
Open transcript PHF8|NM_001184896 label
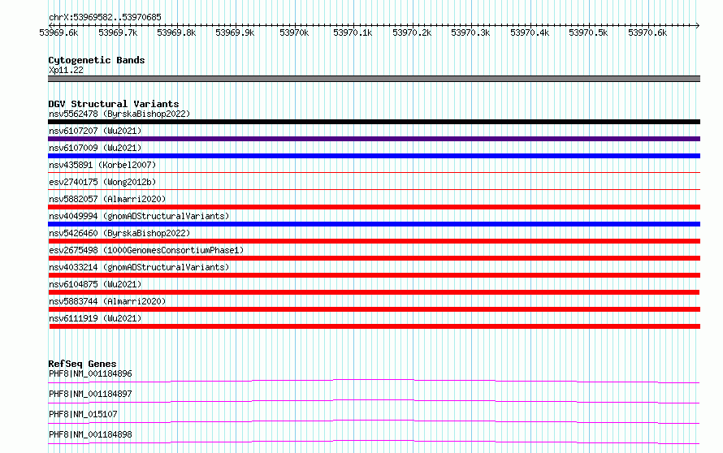pos(90,373)
